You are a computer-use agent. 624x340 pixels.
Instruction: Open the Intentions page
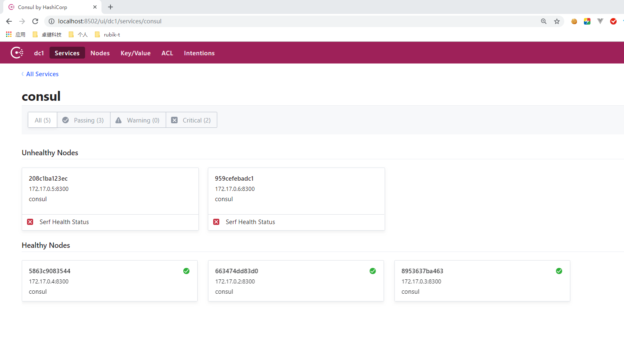(199, 53)
